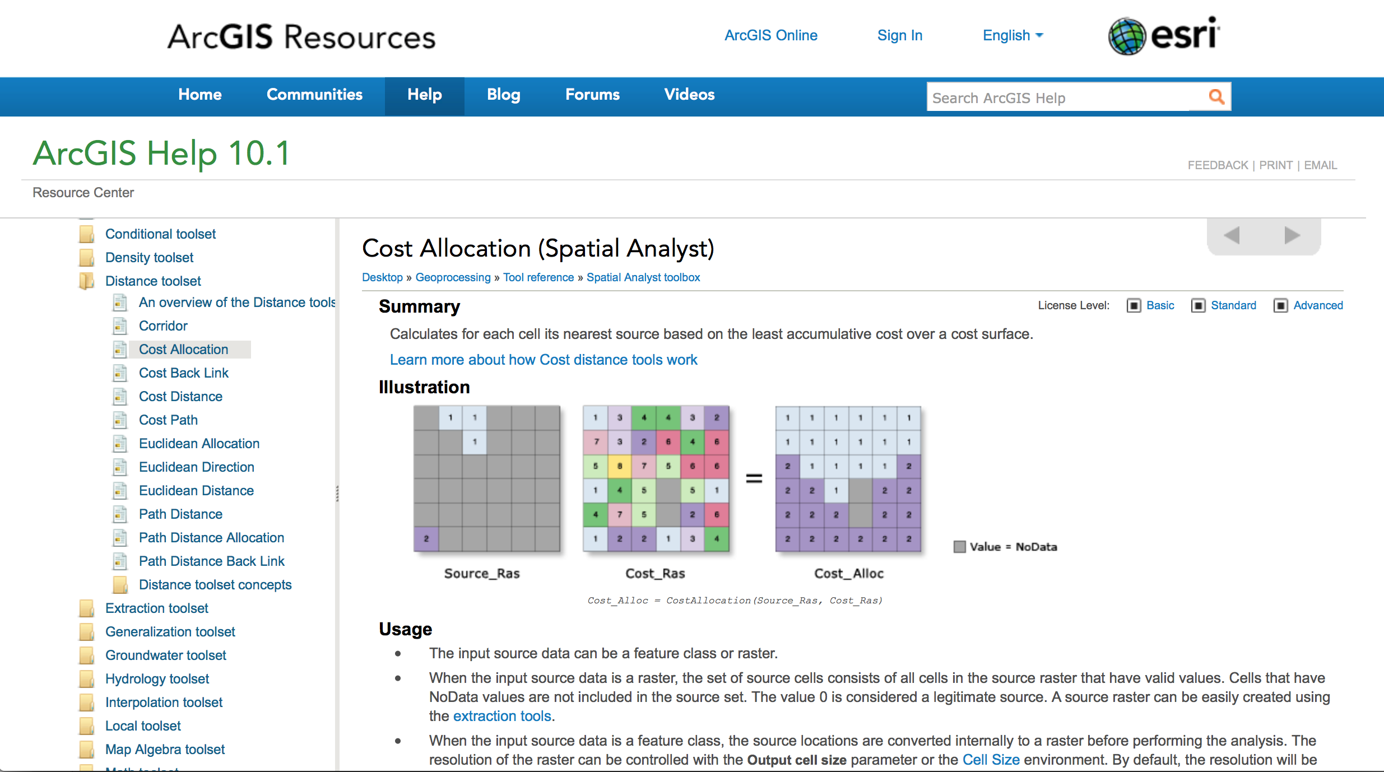The height and width of the screenshot is (772, 1384).
Task: Open the Cost distance tools learn more link
Action: pos(543,360)
